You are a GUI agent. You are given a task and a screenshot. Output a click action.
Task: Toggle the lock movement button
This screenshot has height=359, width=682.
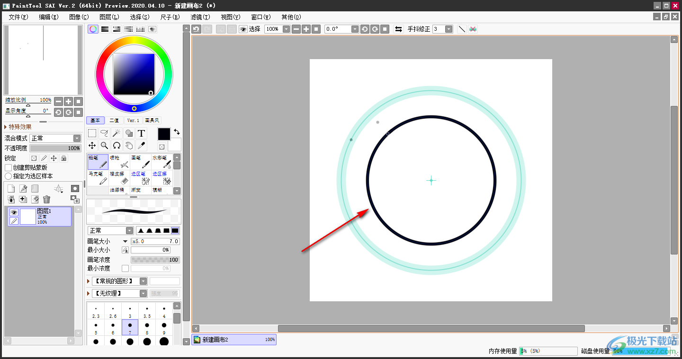pos(54,158)
